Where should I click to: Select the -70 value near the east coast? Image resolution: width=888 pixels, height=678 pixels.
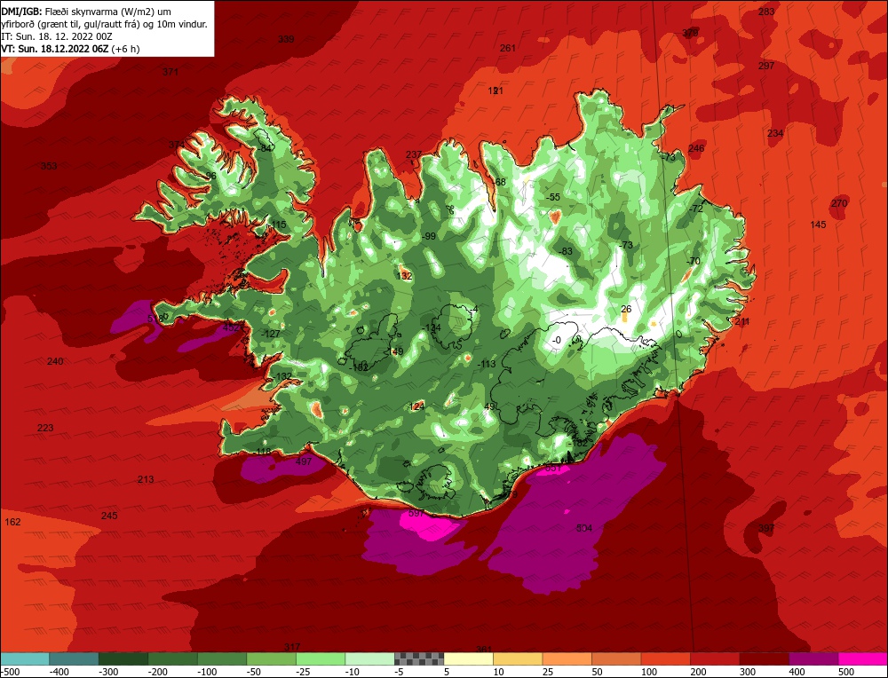694,261
